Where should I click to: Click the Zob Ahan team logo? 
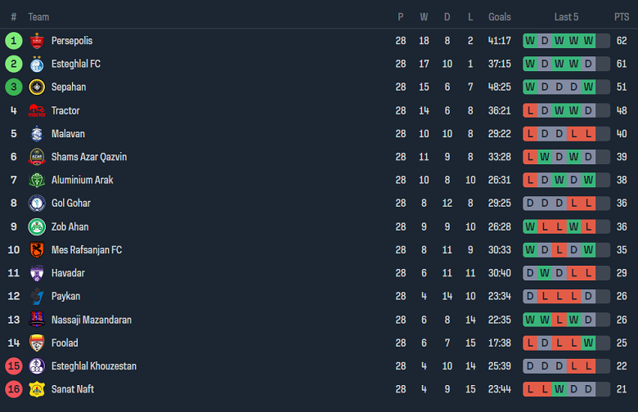point(37,226)
